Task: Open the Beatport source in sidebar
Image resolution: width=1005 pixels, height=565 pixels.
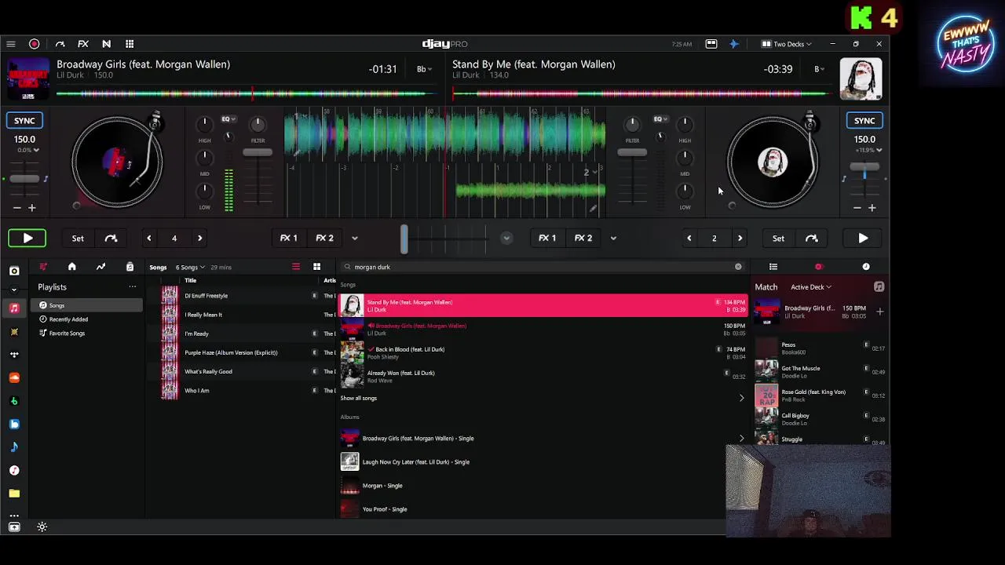Action: point(14,401)
